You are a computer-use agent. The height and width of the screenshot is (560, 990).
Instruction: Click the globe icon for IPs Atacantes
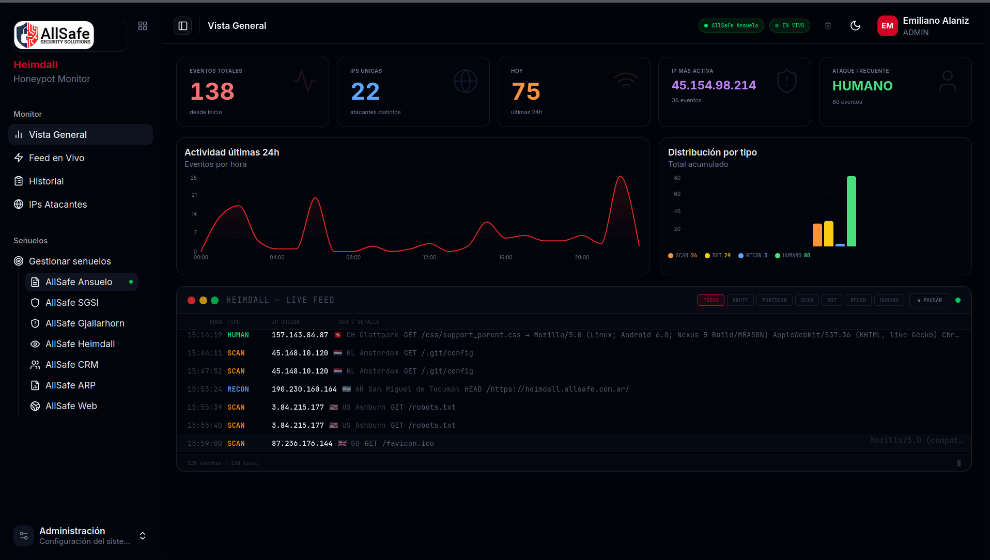coord(19,204)
